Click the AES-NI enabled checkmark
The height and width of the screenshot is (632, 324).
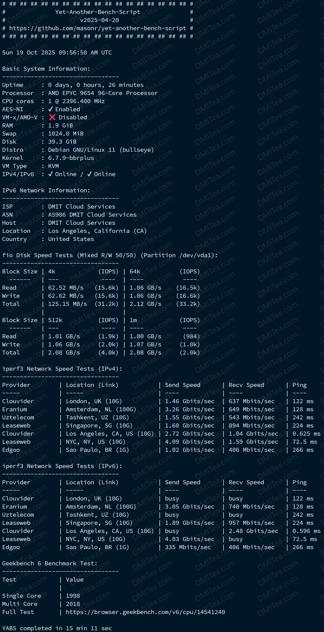tap(51, 109)
